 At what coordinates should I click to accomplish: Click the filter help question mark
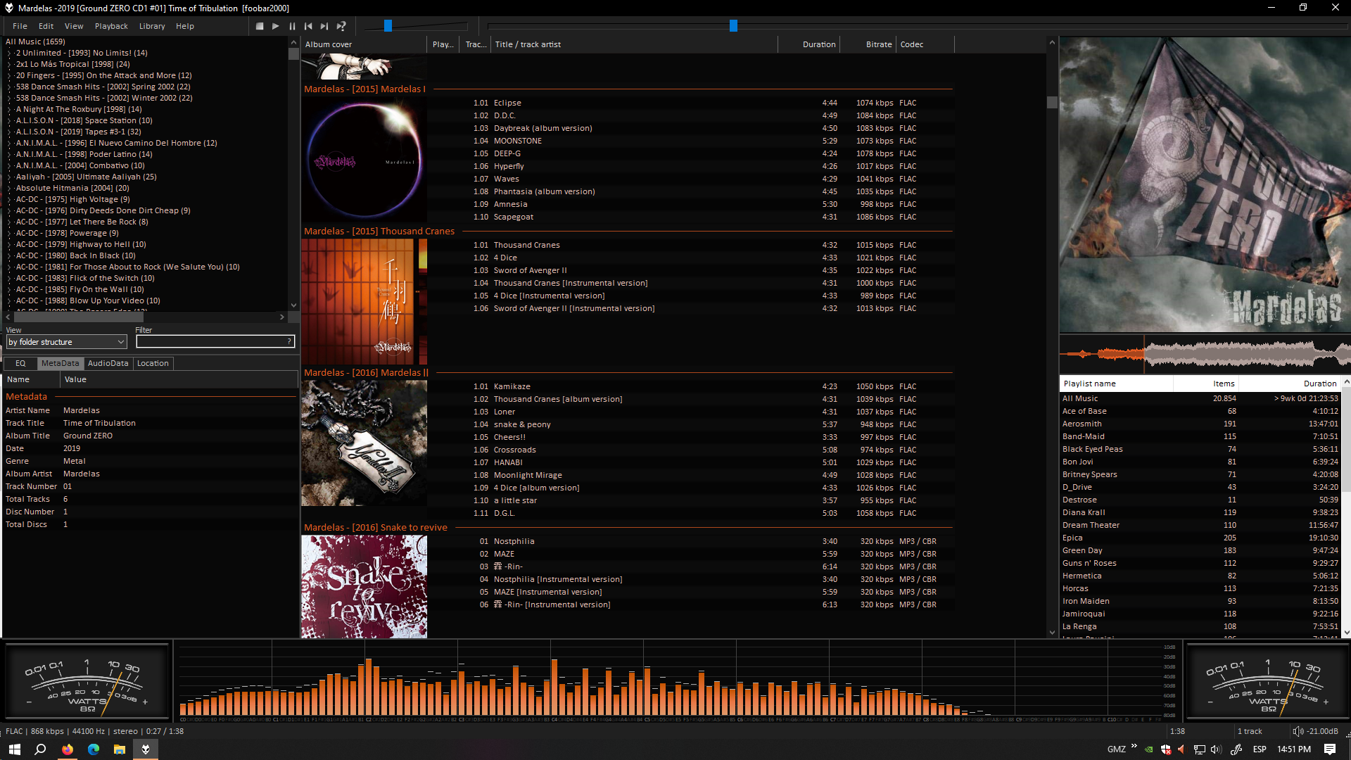pyautogui.click(x=289, y=341)
